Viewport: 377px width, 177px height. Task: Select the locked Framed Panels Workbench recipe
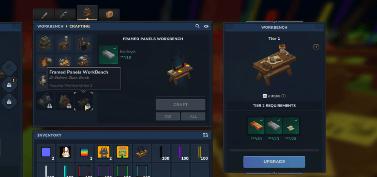coord(83,101)
